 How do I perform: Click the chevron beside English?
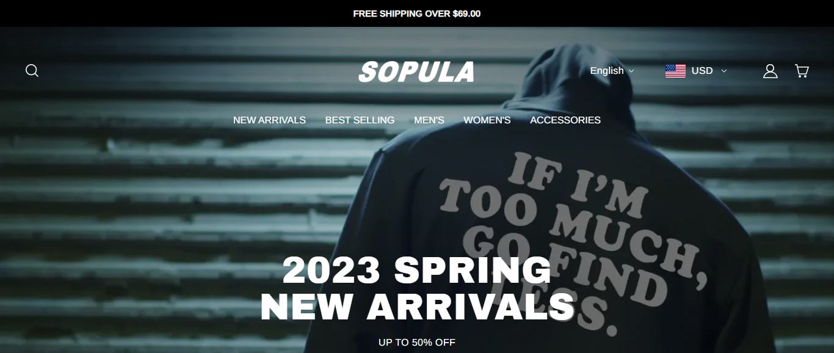(x=631, y=71)
